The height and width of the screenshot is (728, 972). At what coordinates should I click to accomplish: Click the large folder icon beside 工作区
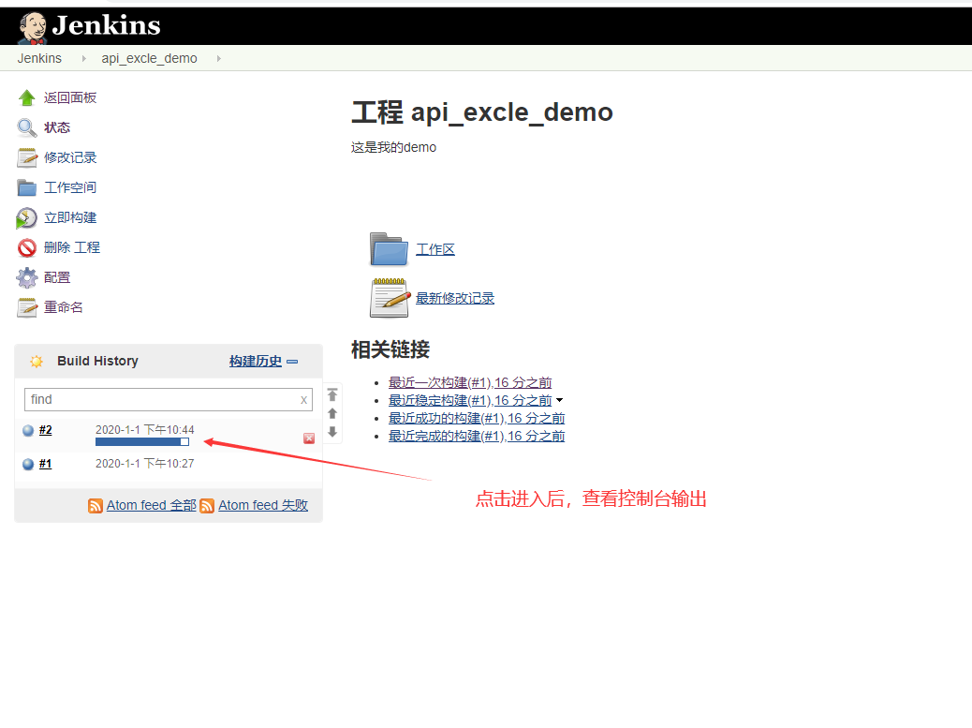click(x=389, y=249)
